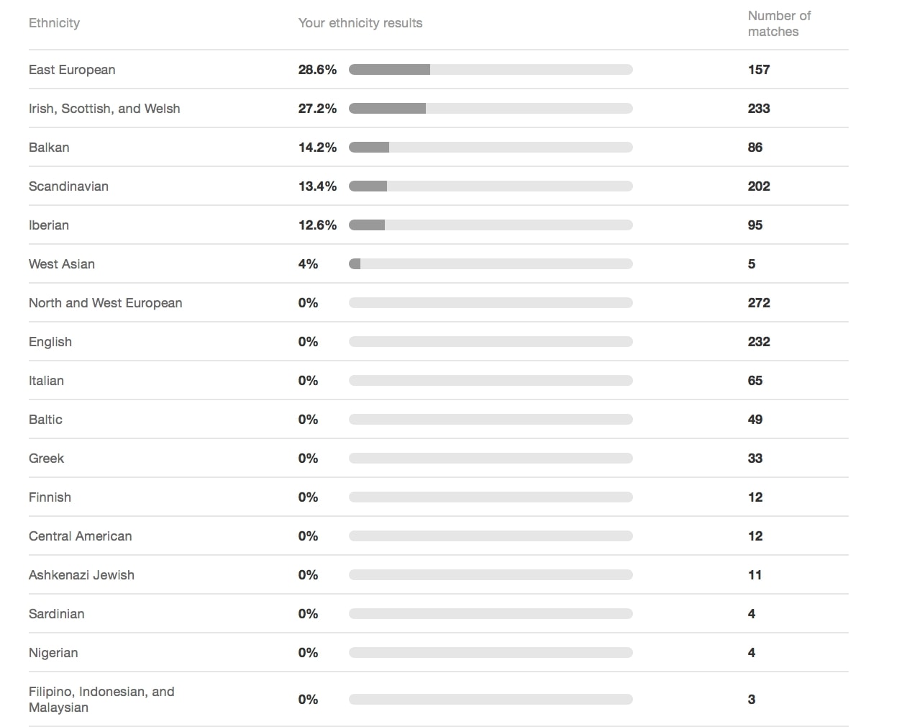Screen dimensions: 902x727
Task: Open the 232 matches for English
Action: pos(759,342)
